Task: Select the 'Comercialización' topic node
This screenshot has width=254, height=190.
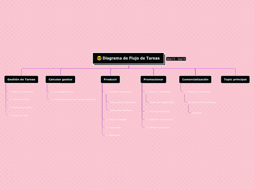Action: point(195,79)
